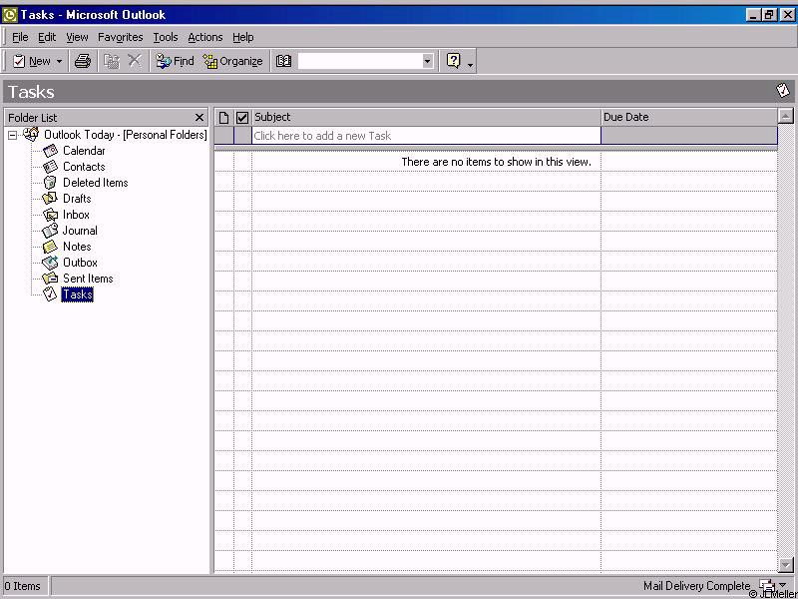This screenshot has width=798, height=599.
Task: Click the Help question mark icon
Action: 454,61
